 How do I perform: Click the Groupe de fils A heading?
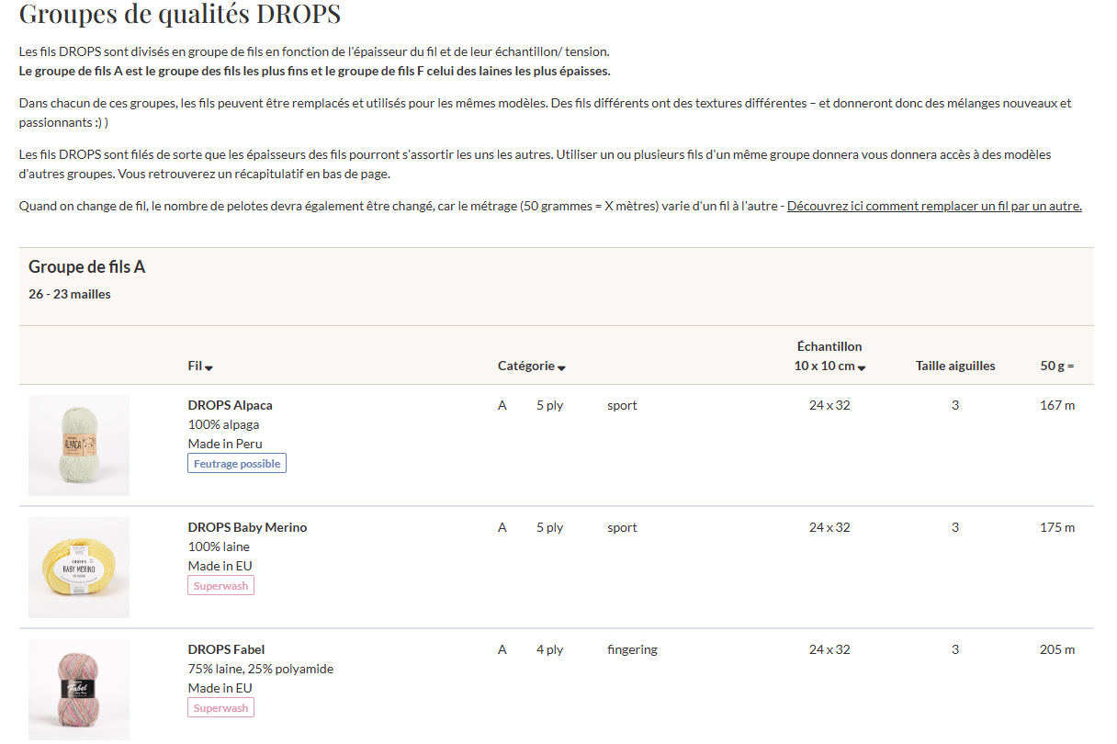pyautogui.click(x=87, y=267)
